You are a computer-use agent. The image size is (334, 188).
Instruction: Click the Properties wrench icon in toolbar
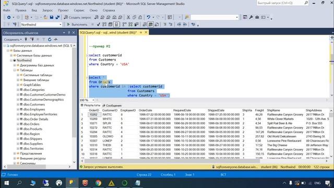point(251,17)
